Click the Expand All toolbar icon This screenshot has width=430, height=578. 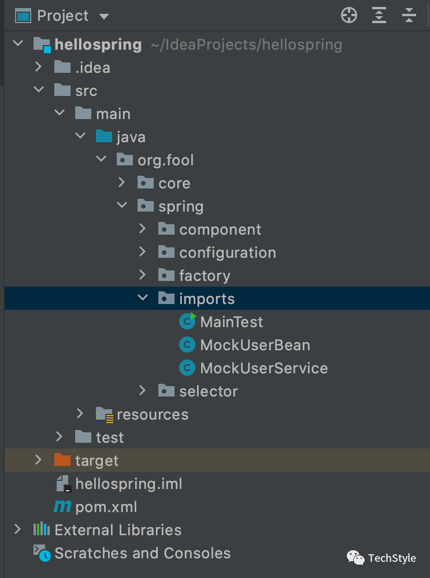(x=379, y=16)
